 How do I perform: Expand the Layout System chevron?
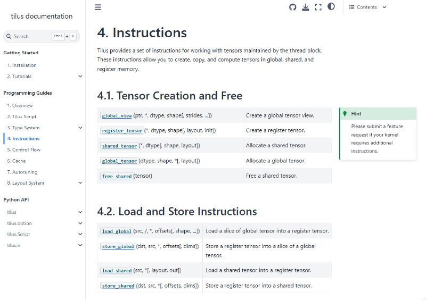[80, 183]
